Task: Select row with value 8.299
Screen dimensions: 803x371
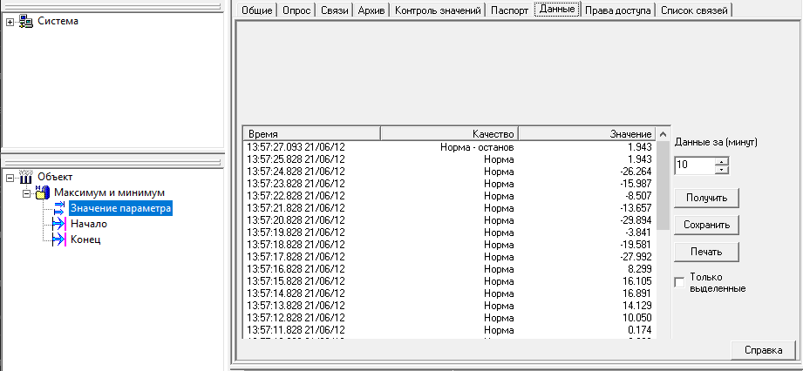Action: point(450,268)
